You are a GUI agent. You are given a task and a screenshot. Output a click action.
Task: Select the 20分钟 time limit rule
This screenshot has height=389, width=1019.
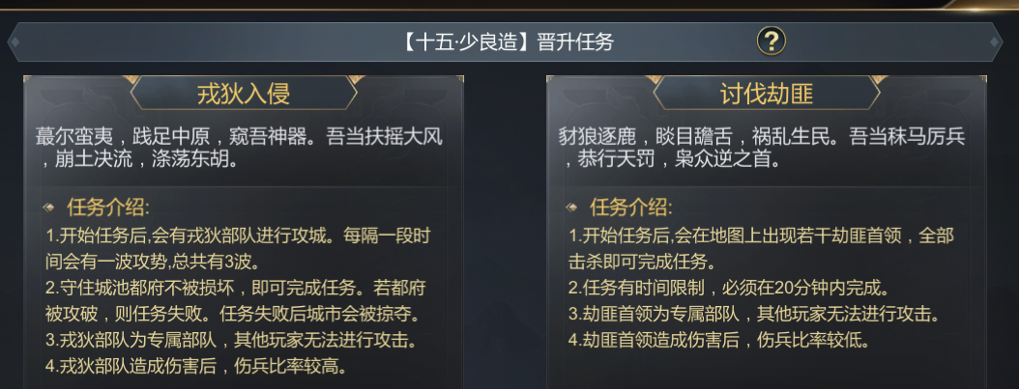(x=729, y=288)
